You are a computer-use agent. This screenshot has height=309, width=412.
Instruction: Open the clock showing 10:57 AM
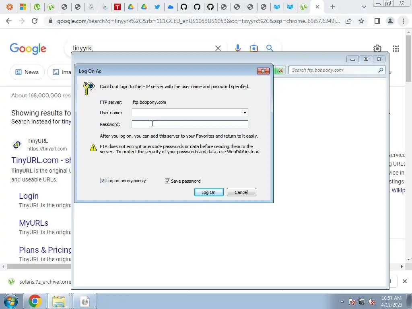391,301
